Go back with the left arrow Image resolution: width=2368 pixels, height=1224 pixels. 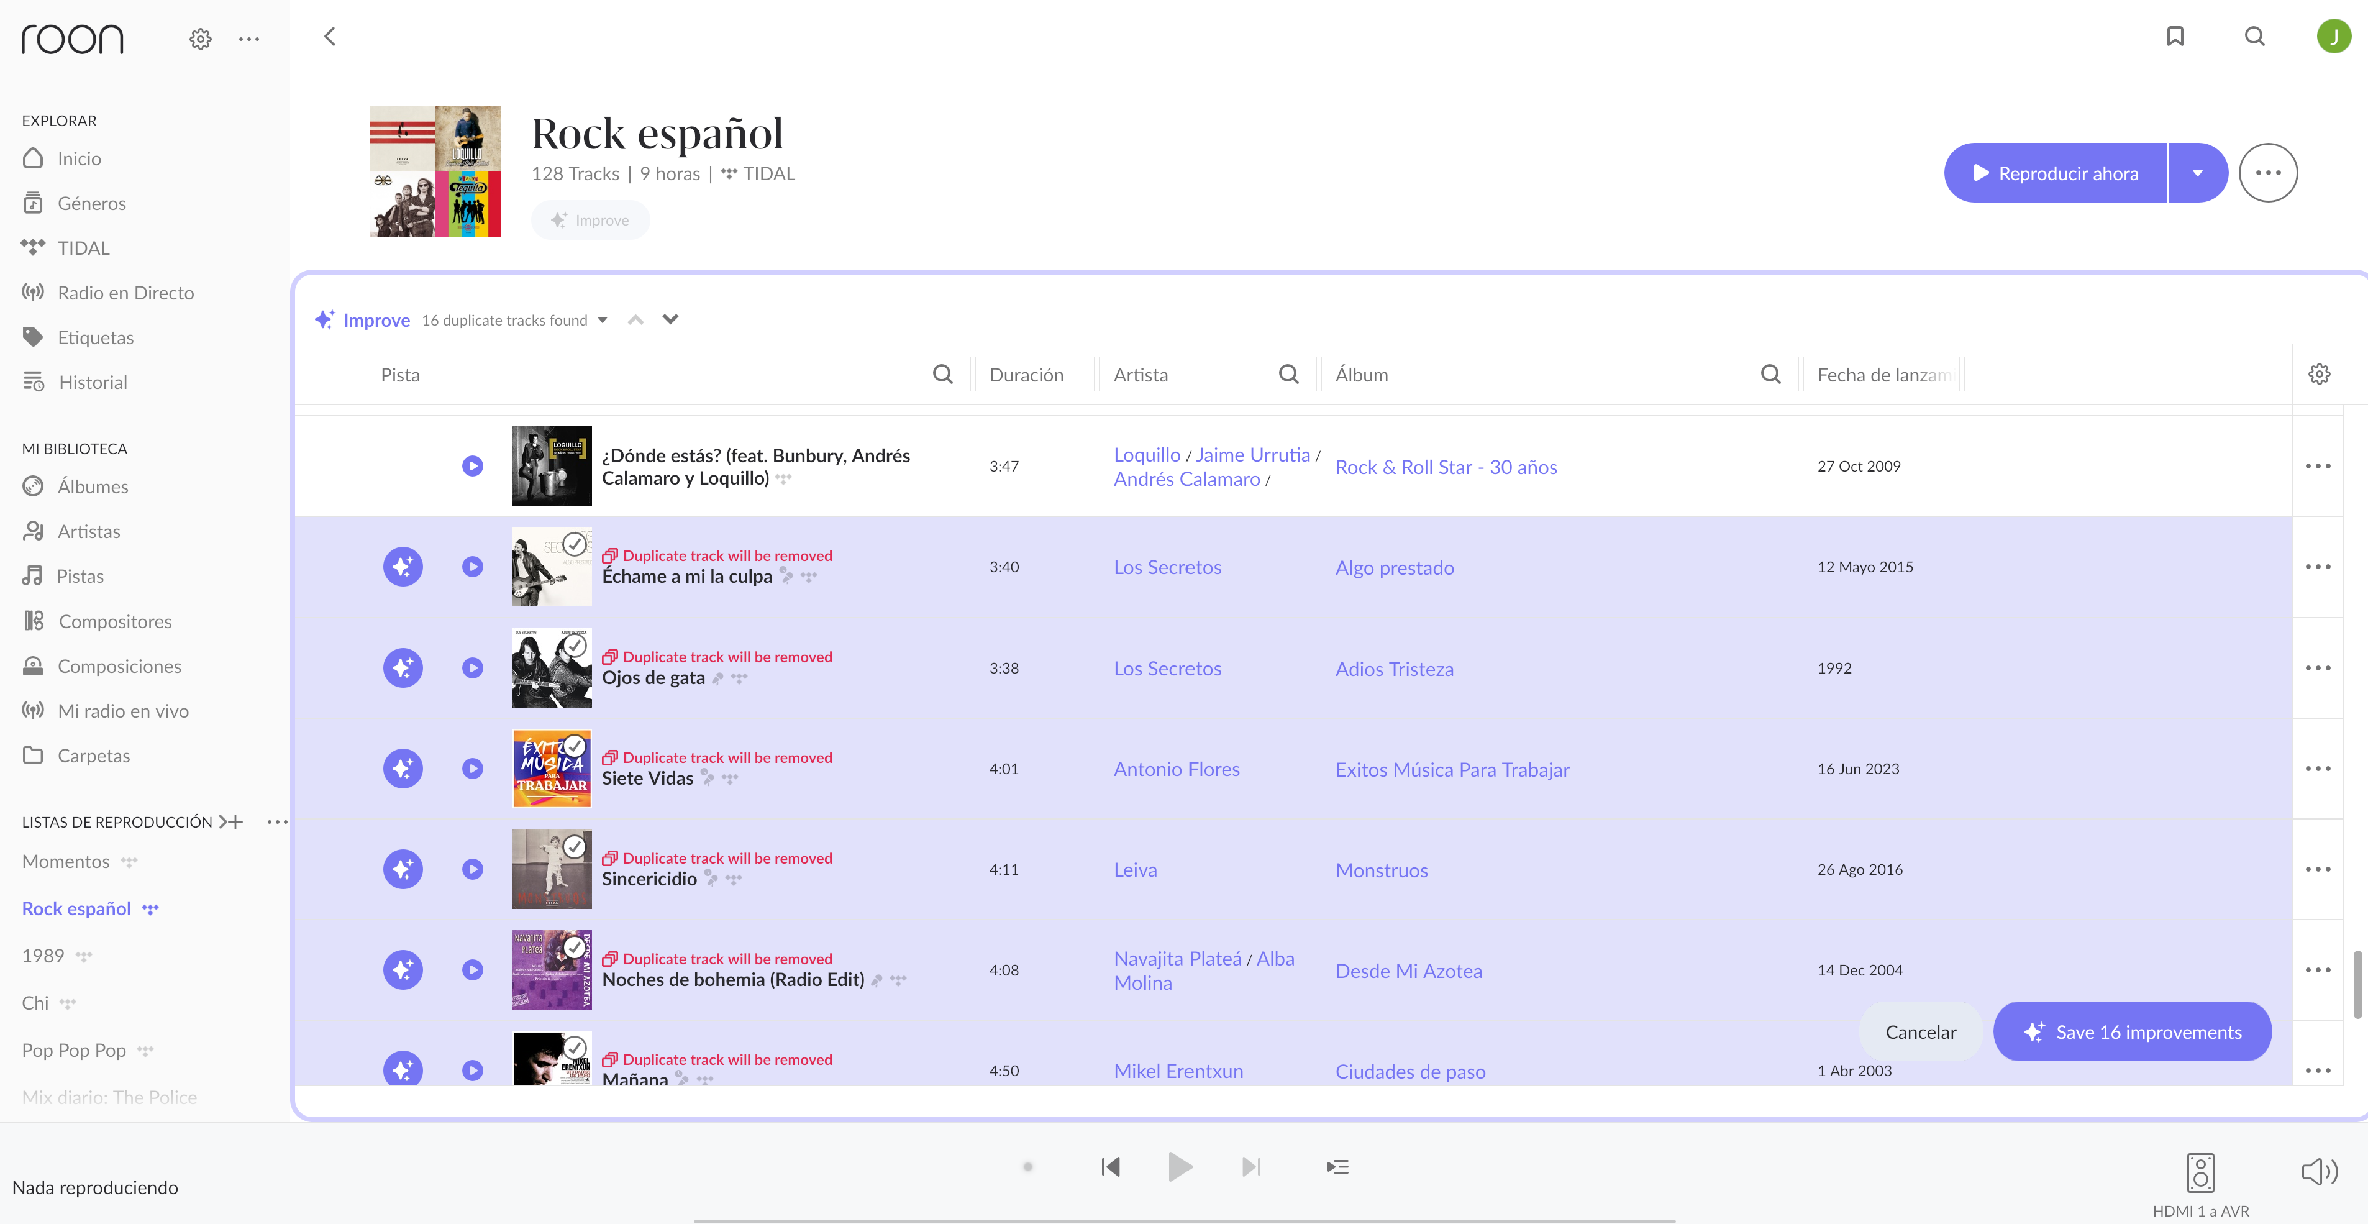tap(330, 36)
